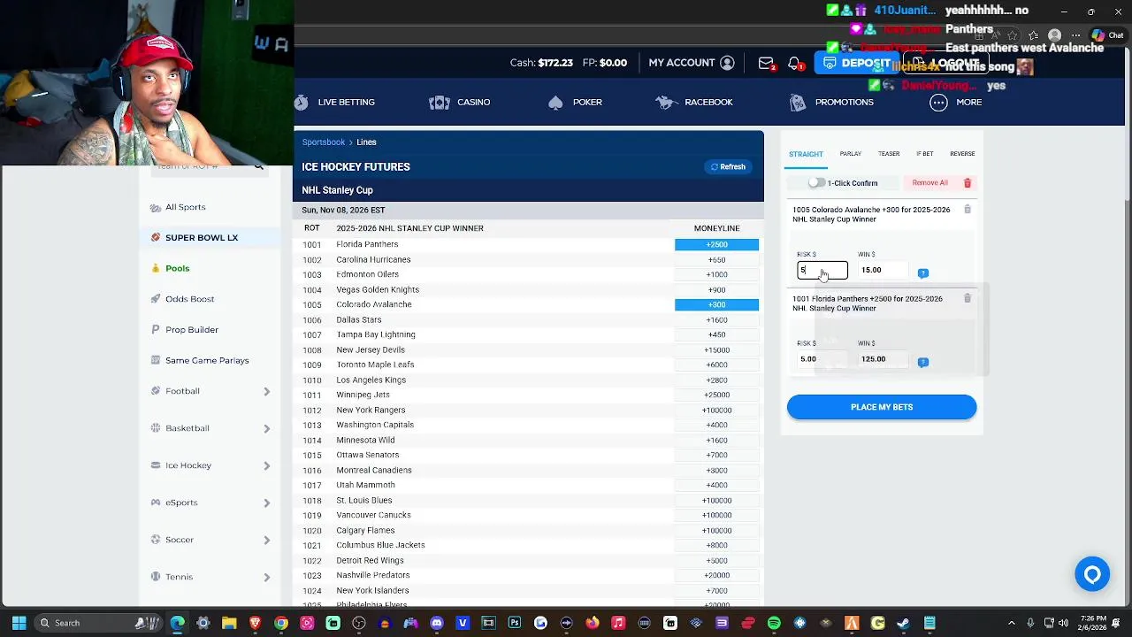The width and height of the screenshot is (1132, 637).
Task: Click the DEPOSIT button
Action: click(857, 64)
